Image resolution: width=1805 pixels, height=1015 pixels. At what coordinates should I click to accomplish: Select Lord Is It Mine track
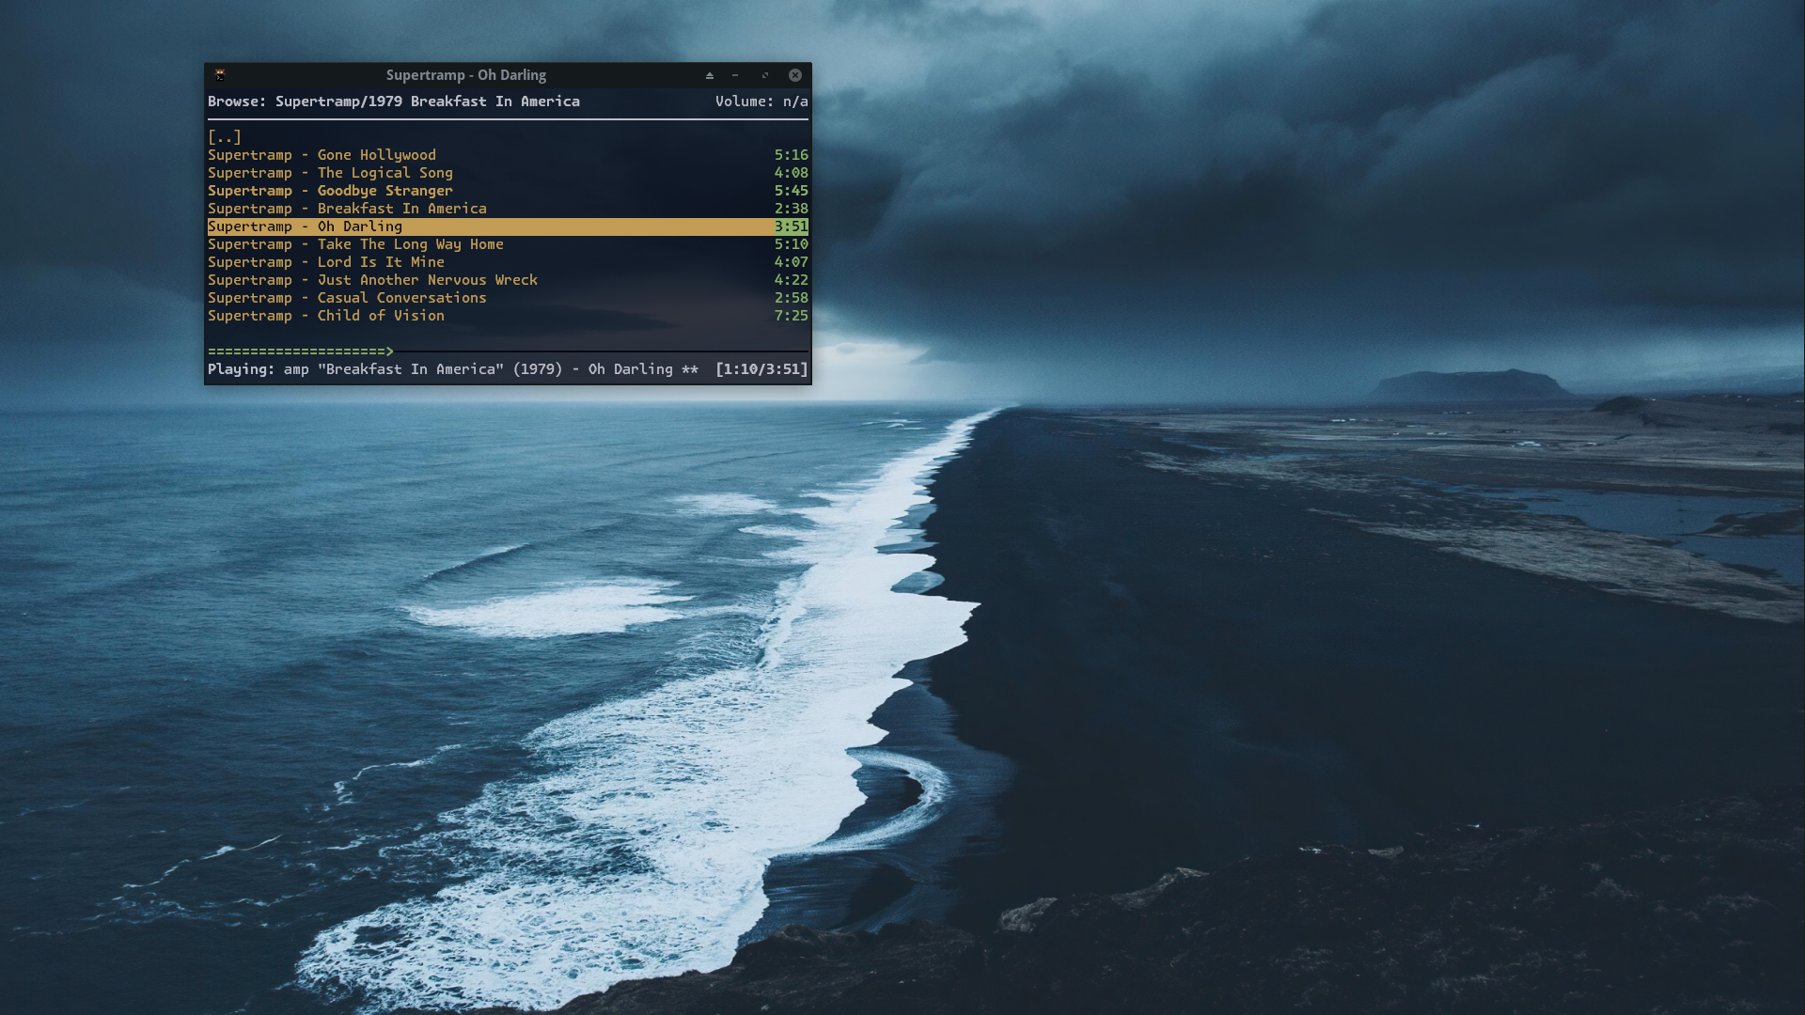tap(325, 262)
